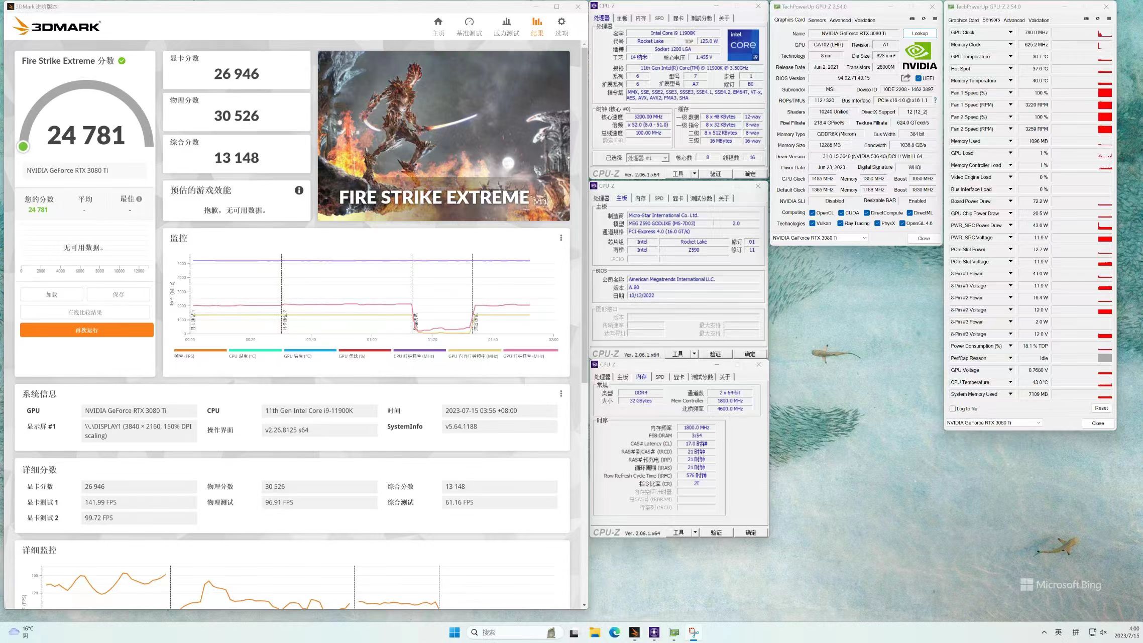
Task: Expand the Board Power Draw sensor dropdown
Action: coord(1010,201)
